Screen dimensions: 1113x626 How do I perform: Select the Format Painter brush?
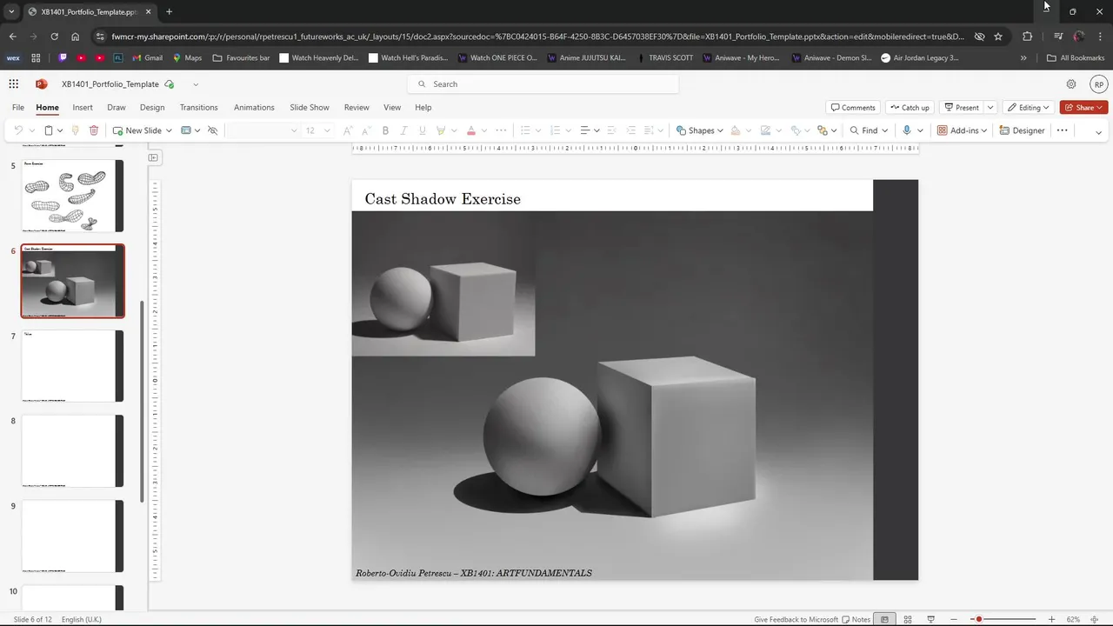[75, 130]
